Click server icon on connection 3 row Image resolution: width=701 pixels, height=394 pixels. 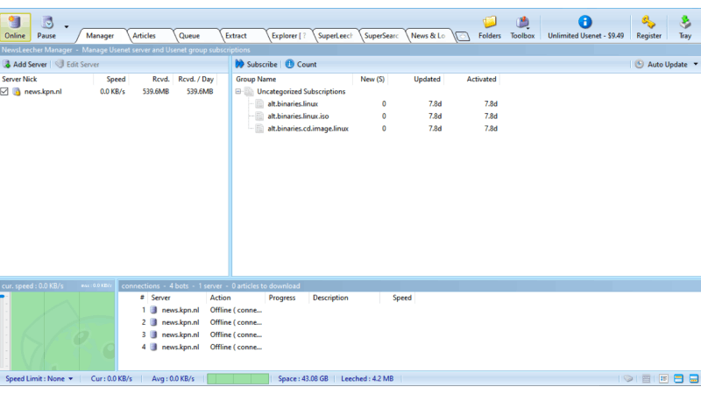(154, 334)
